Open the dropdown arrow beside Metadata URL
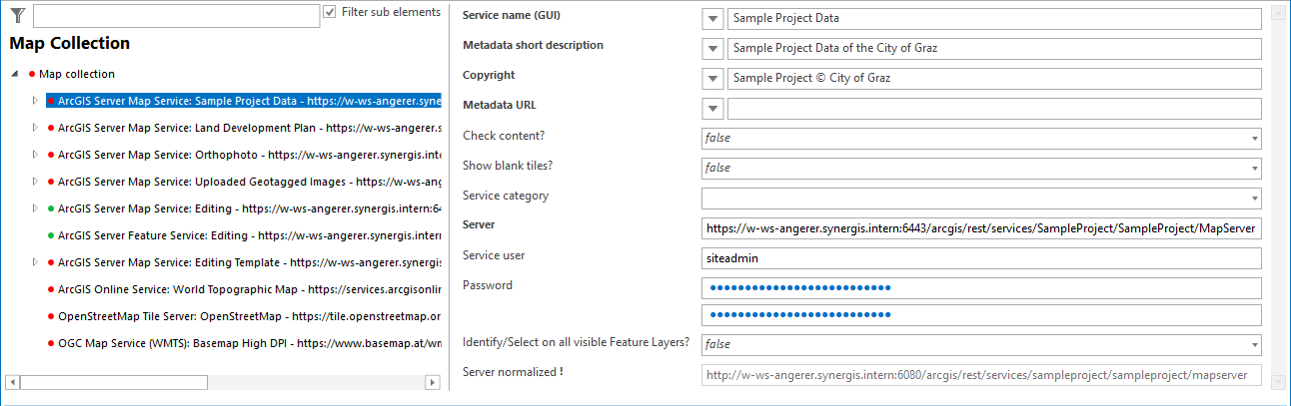This screenshot has width=1291, height=406. [x=712, y=108]
